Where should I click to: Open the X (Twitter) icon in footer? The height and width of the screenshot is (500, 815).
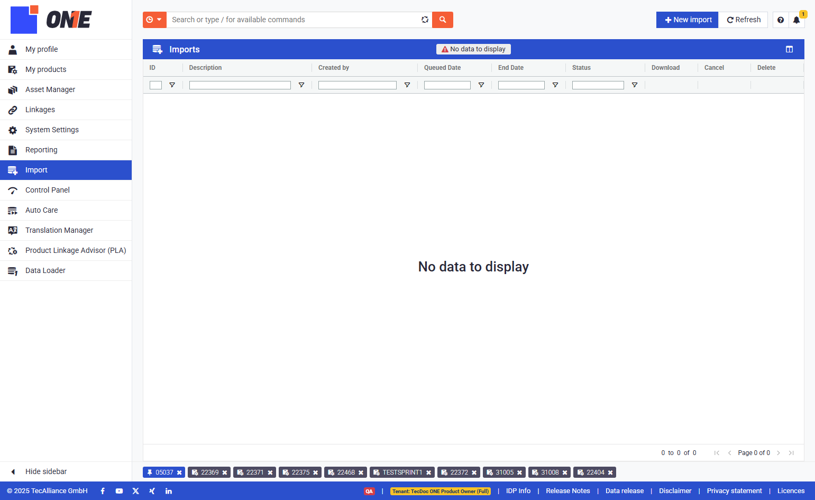click(x=135, y=491)
